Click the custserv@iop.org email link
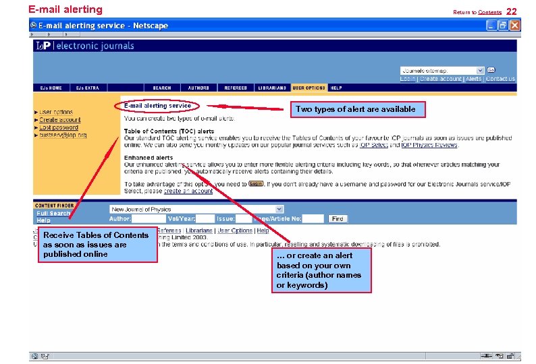This screenshot has width=536, height=364. (x=63, y=135)
